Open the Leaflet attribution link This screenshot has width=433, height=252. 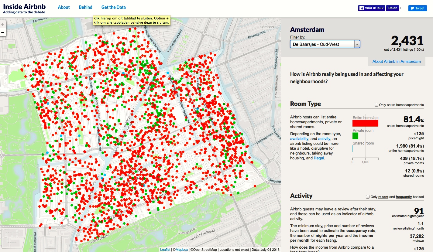(x=165, y=250)
